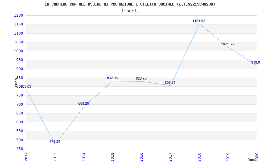Select the 1021.36 value label
This screenshot has height=163, width=260.
tap(227, 44)
